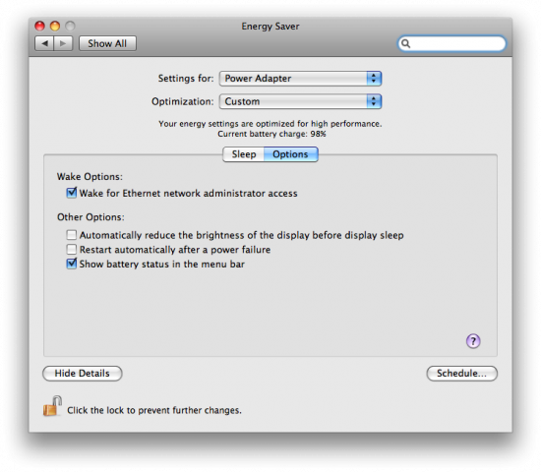Open the Settings for Power Adapter dropdown

(x=300, y=79)
